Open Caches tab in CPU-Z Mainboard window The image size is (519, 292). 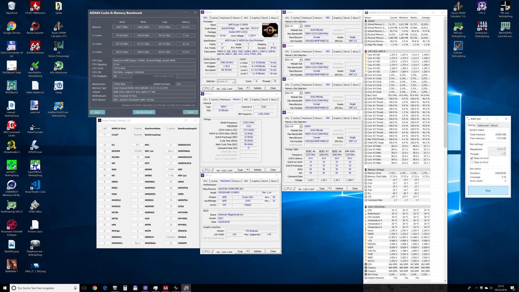point(215,181)
